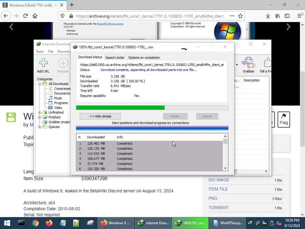Click the Firefox pinned taskbar icon
305x229 pixels.
[49, 223]
